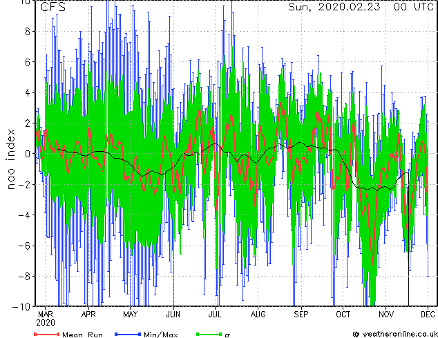
Task: Click the Min/Max legend label
Action: 161,335
